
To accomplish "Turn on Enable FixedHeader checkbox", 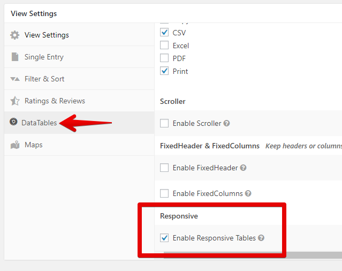I will 164,168.
